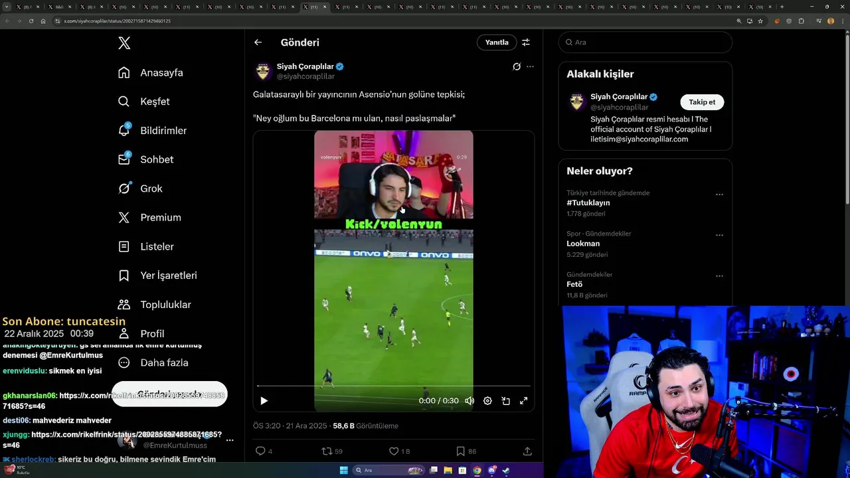Seek on the video progress bar

[x=394, y=386]
